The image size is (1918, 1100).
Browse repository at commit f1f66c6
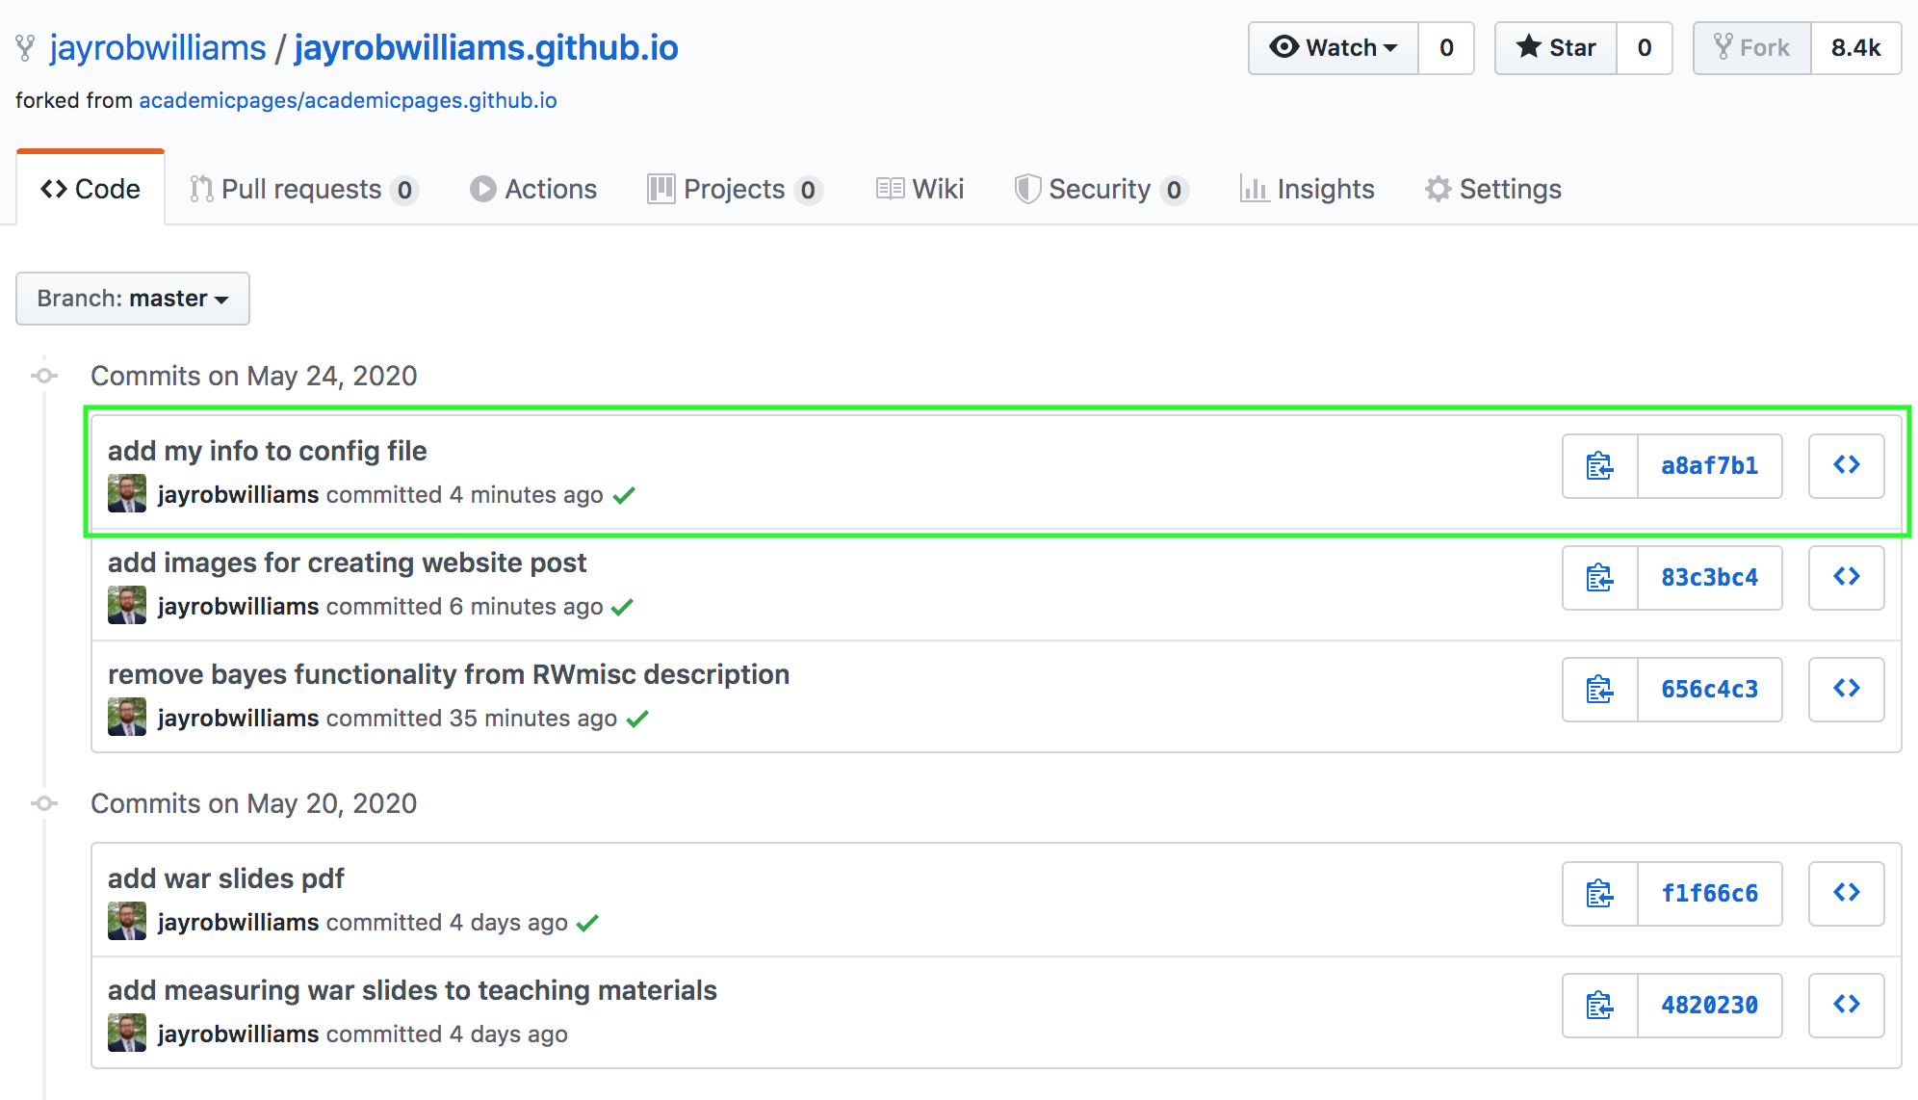(x=1846, y=894)
